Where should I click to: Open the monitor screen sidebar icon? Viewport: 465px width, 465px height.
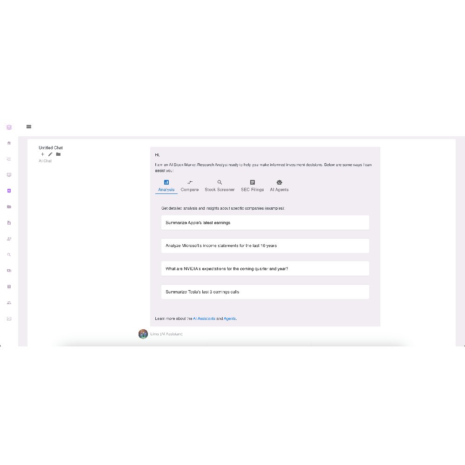(9, 175)
